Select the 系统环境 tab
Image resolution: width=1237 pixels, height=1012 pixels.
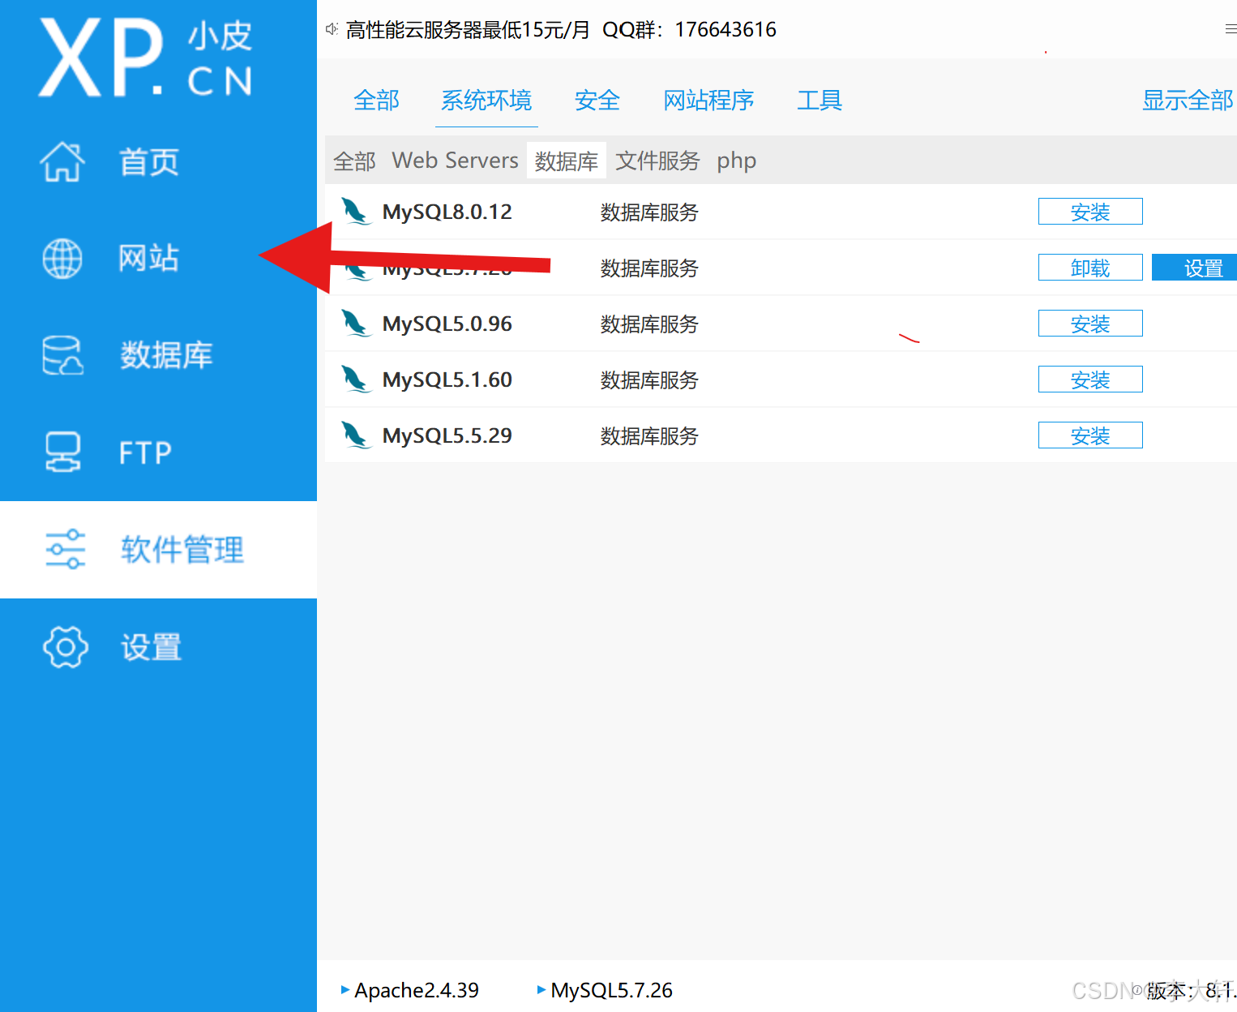coord(486,101)
